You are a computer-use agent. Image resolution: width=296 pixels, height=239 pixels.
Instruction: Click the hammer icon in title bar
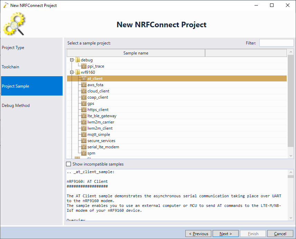[6, 5]
